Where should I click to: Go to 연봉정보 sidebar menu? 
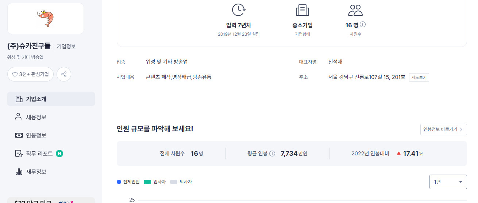(x=36, y=135)
